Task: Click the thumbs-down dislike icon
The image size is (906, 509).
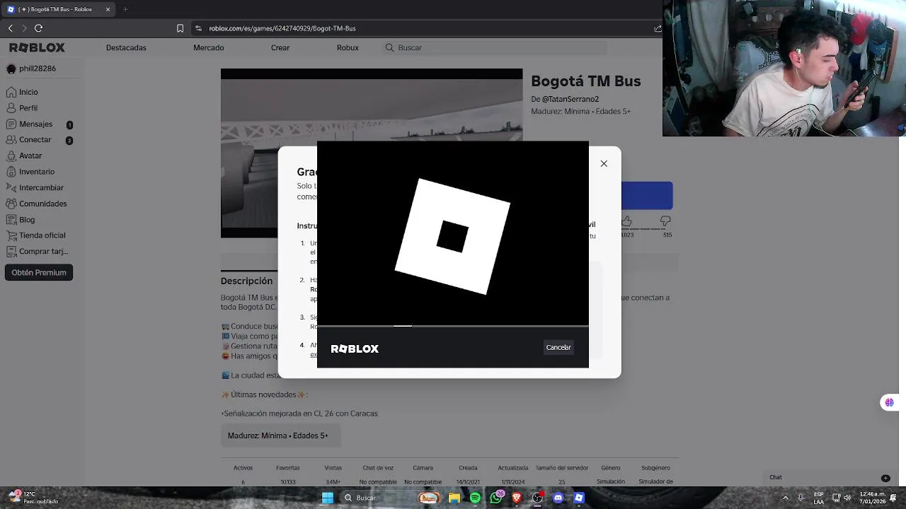Action: 665,222
